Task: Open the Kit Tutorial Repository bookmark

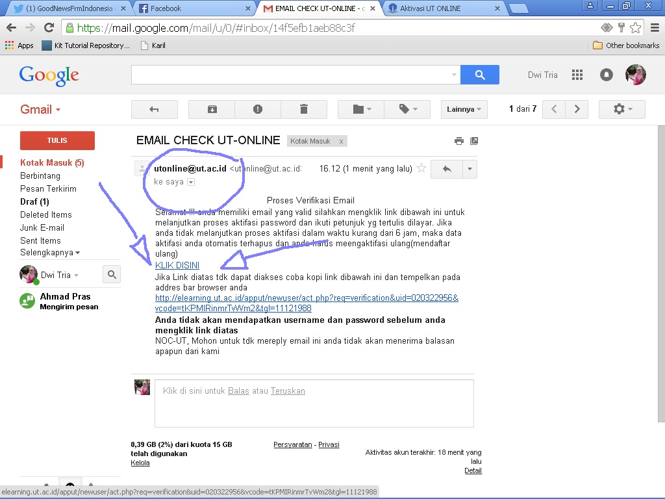Action: (86, 45)
